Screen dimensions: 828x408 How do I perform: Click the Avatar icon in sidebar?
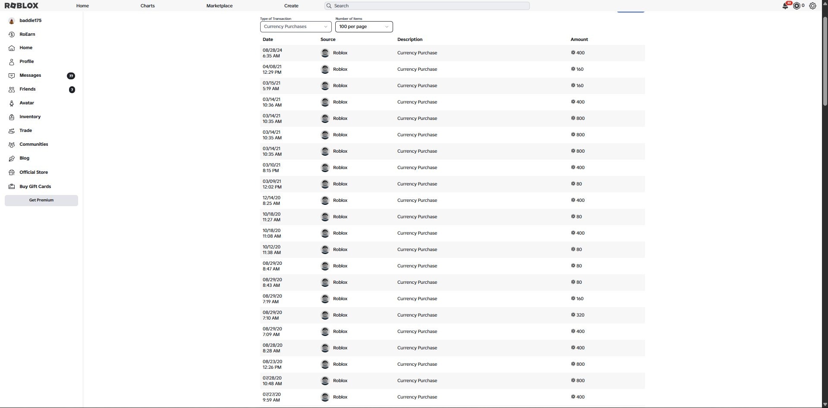coord(12,103)
